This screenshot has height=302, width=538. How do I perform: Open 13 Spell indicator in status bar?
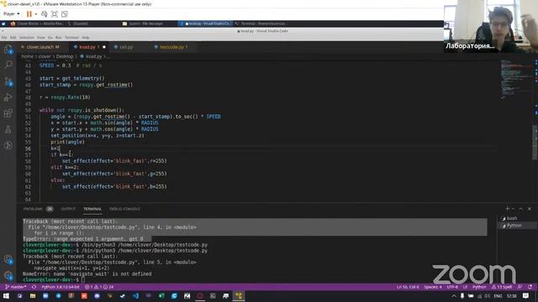502,287
